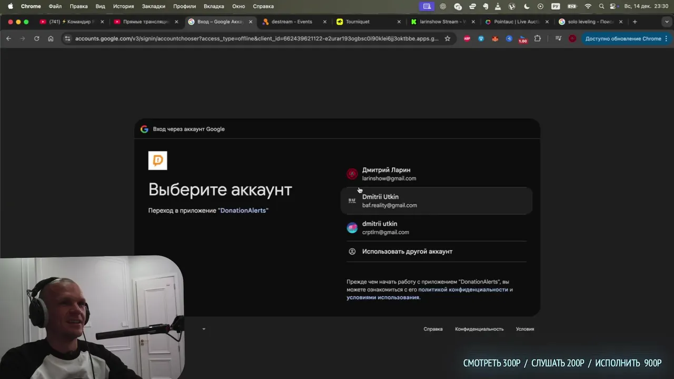
Task: Choose account crptlrn@gmail.com
Action: pyautogui.click(x=437, y=227)
